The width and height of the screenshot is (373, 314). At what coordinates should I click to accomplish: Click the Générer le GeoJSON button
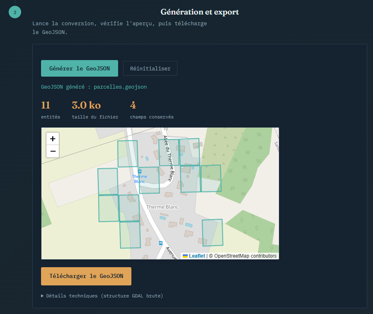(80, 68)
